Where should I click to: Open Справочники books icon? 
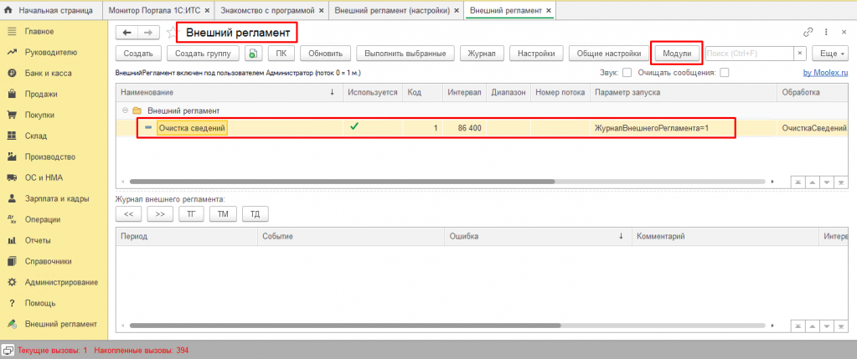point(11,261)
